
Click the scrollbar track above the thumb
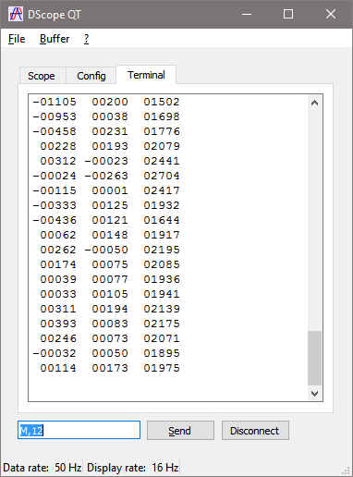click(314, 220)
